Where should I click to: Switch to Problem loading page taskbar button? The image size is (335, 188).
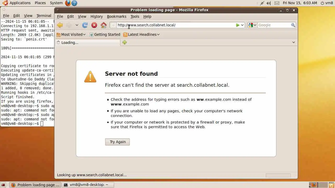tap(35, 185)
